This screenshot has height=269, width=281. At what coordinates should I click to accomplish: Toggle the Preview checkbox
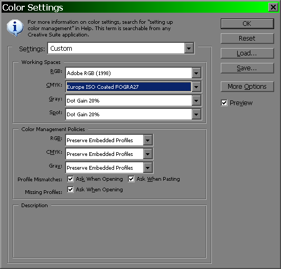pos(224,103)
